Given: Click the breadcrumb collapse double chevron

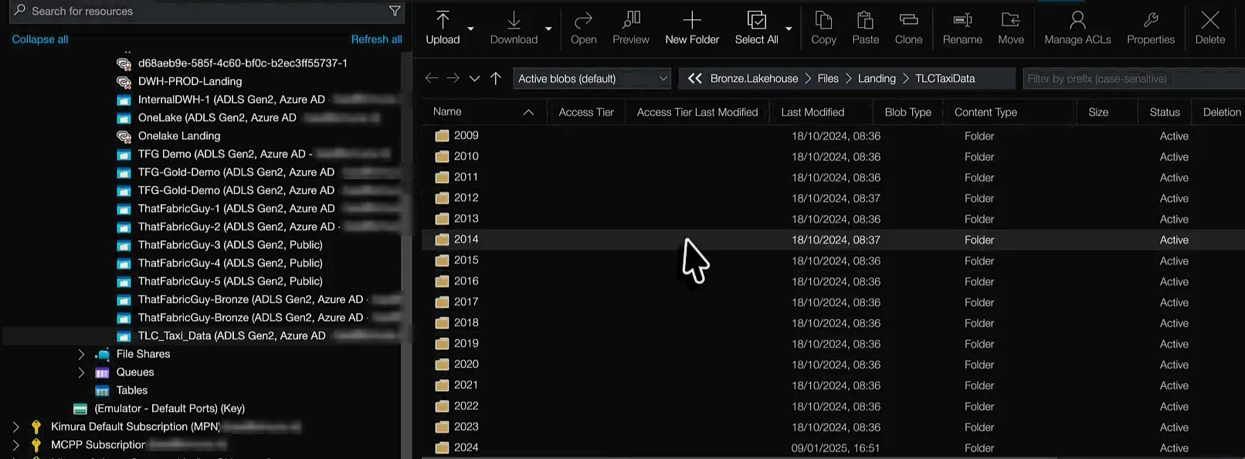Looking at the screenshot, I should [694, 78].
